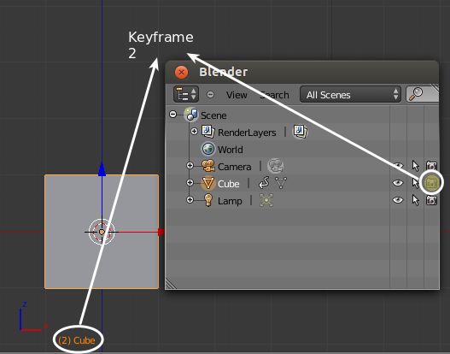Open the View menu
This screenshot has height=354, width=450.
tap(237, 95)
